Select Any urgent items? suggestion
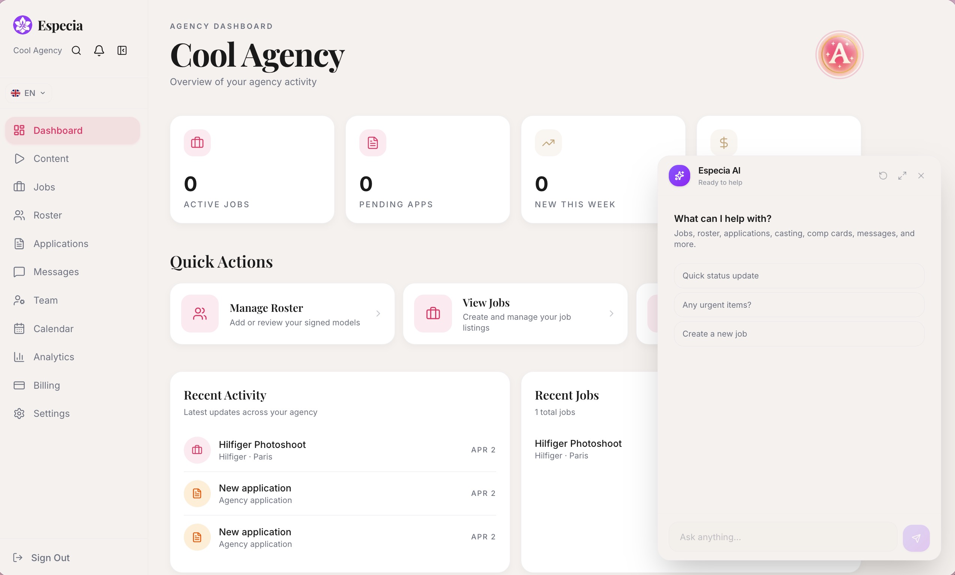 (x=799, y=305)
